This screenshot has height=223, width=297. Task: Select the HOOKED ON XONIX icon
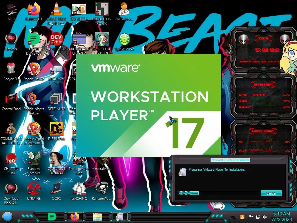(x=102, y=13)
